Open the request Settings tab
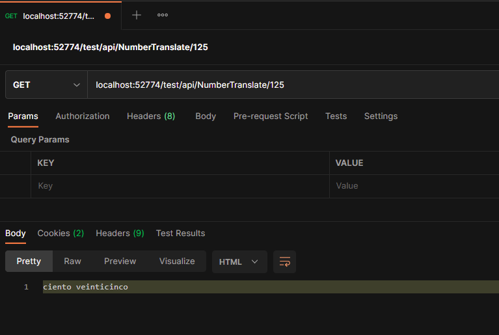This screenshot has width=499, height=335. (x=381, y=116)
